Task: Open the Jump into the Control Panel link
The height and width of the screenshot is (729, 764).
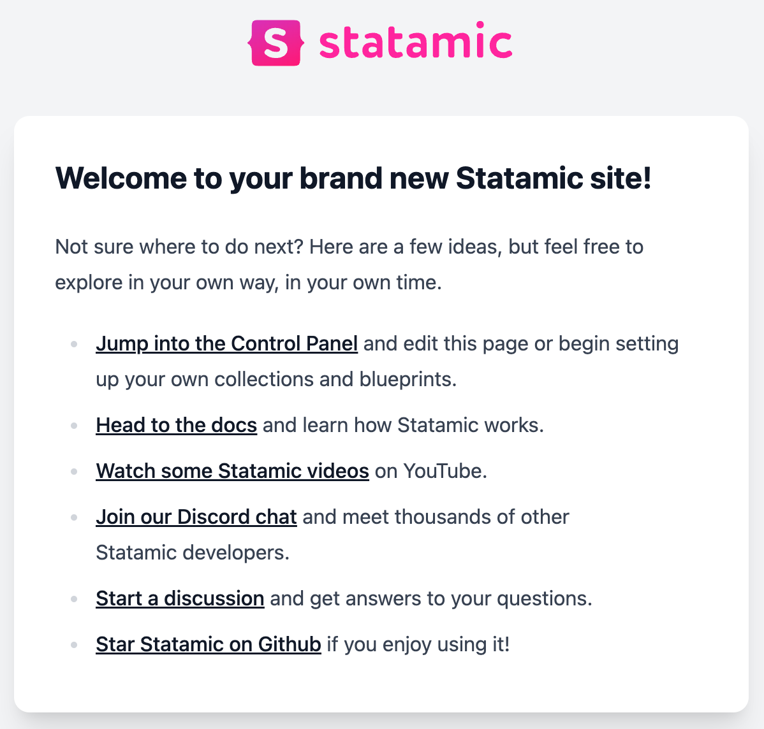Action: 226,343
